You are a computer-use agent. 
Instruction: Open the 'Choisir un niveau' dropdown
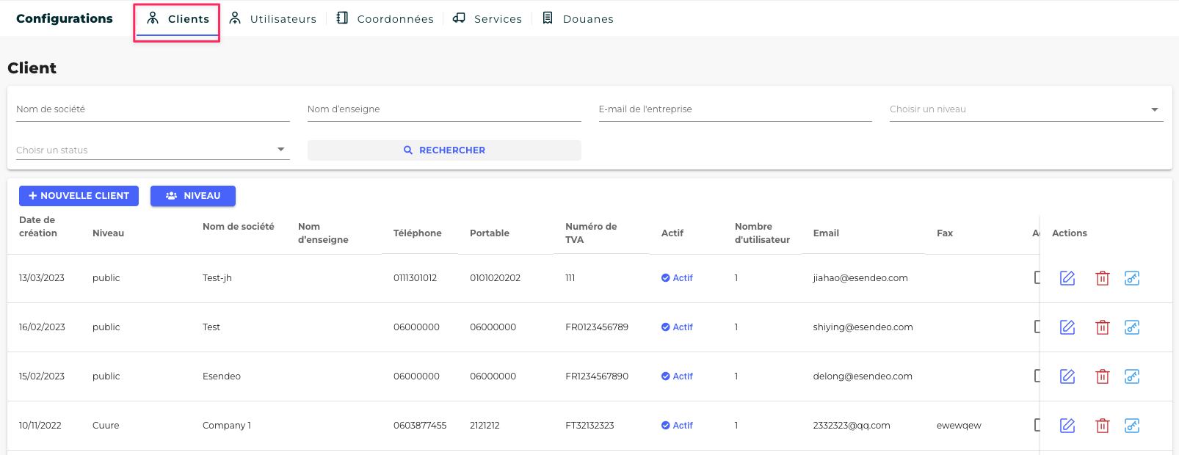click(x=1026, y=109)
